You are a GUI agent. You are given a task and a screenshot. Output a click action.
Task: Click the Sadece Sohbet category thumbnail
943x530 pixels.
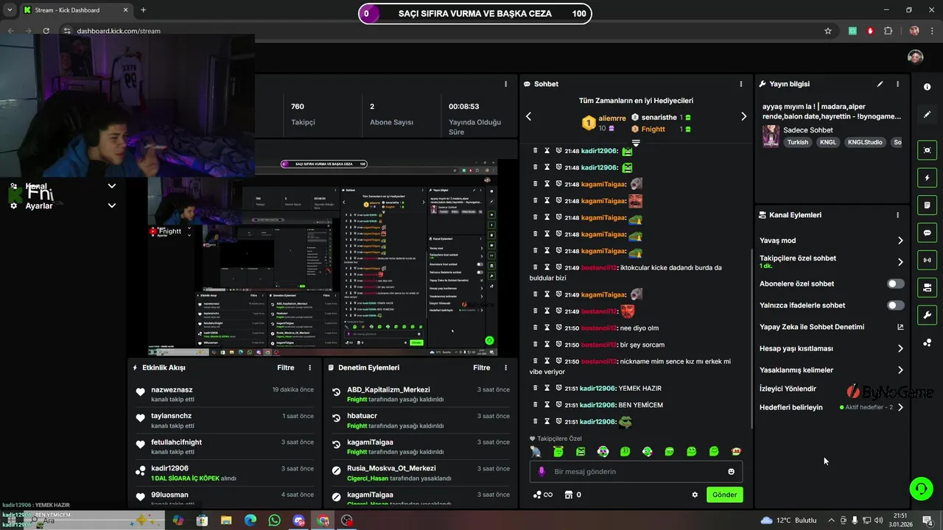pyautogui.click(x=771, y=135)
